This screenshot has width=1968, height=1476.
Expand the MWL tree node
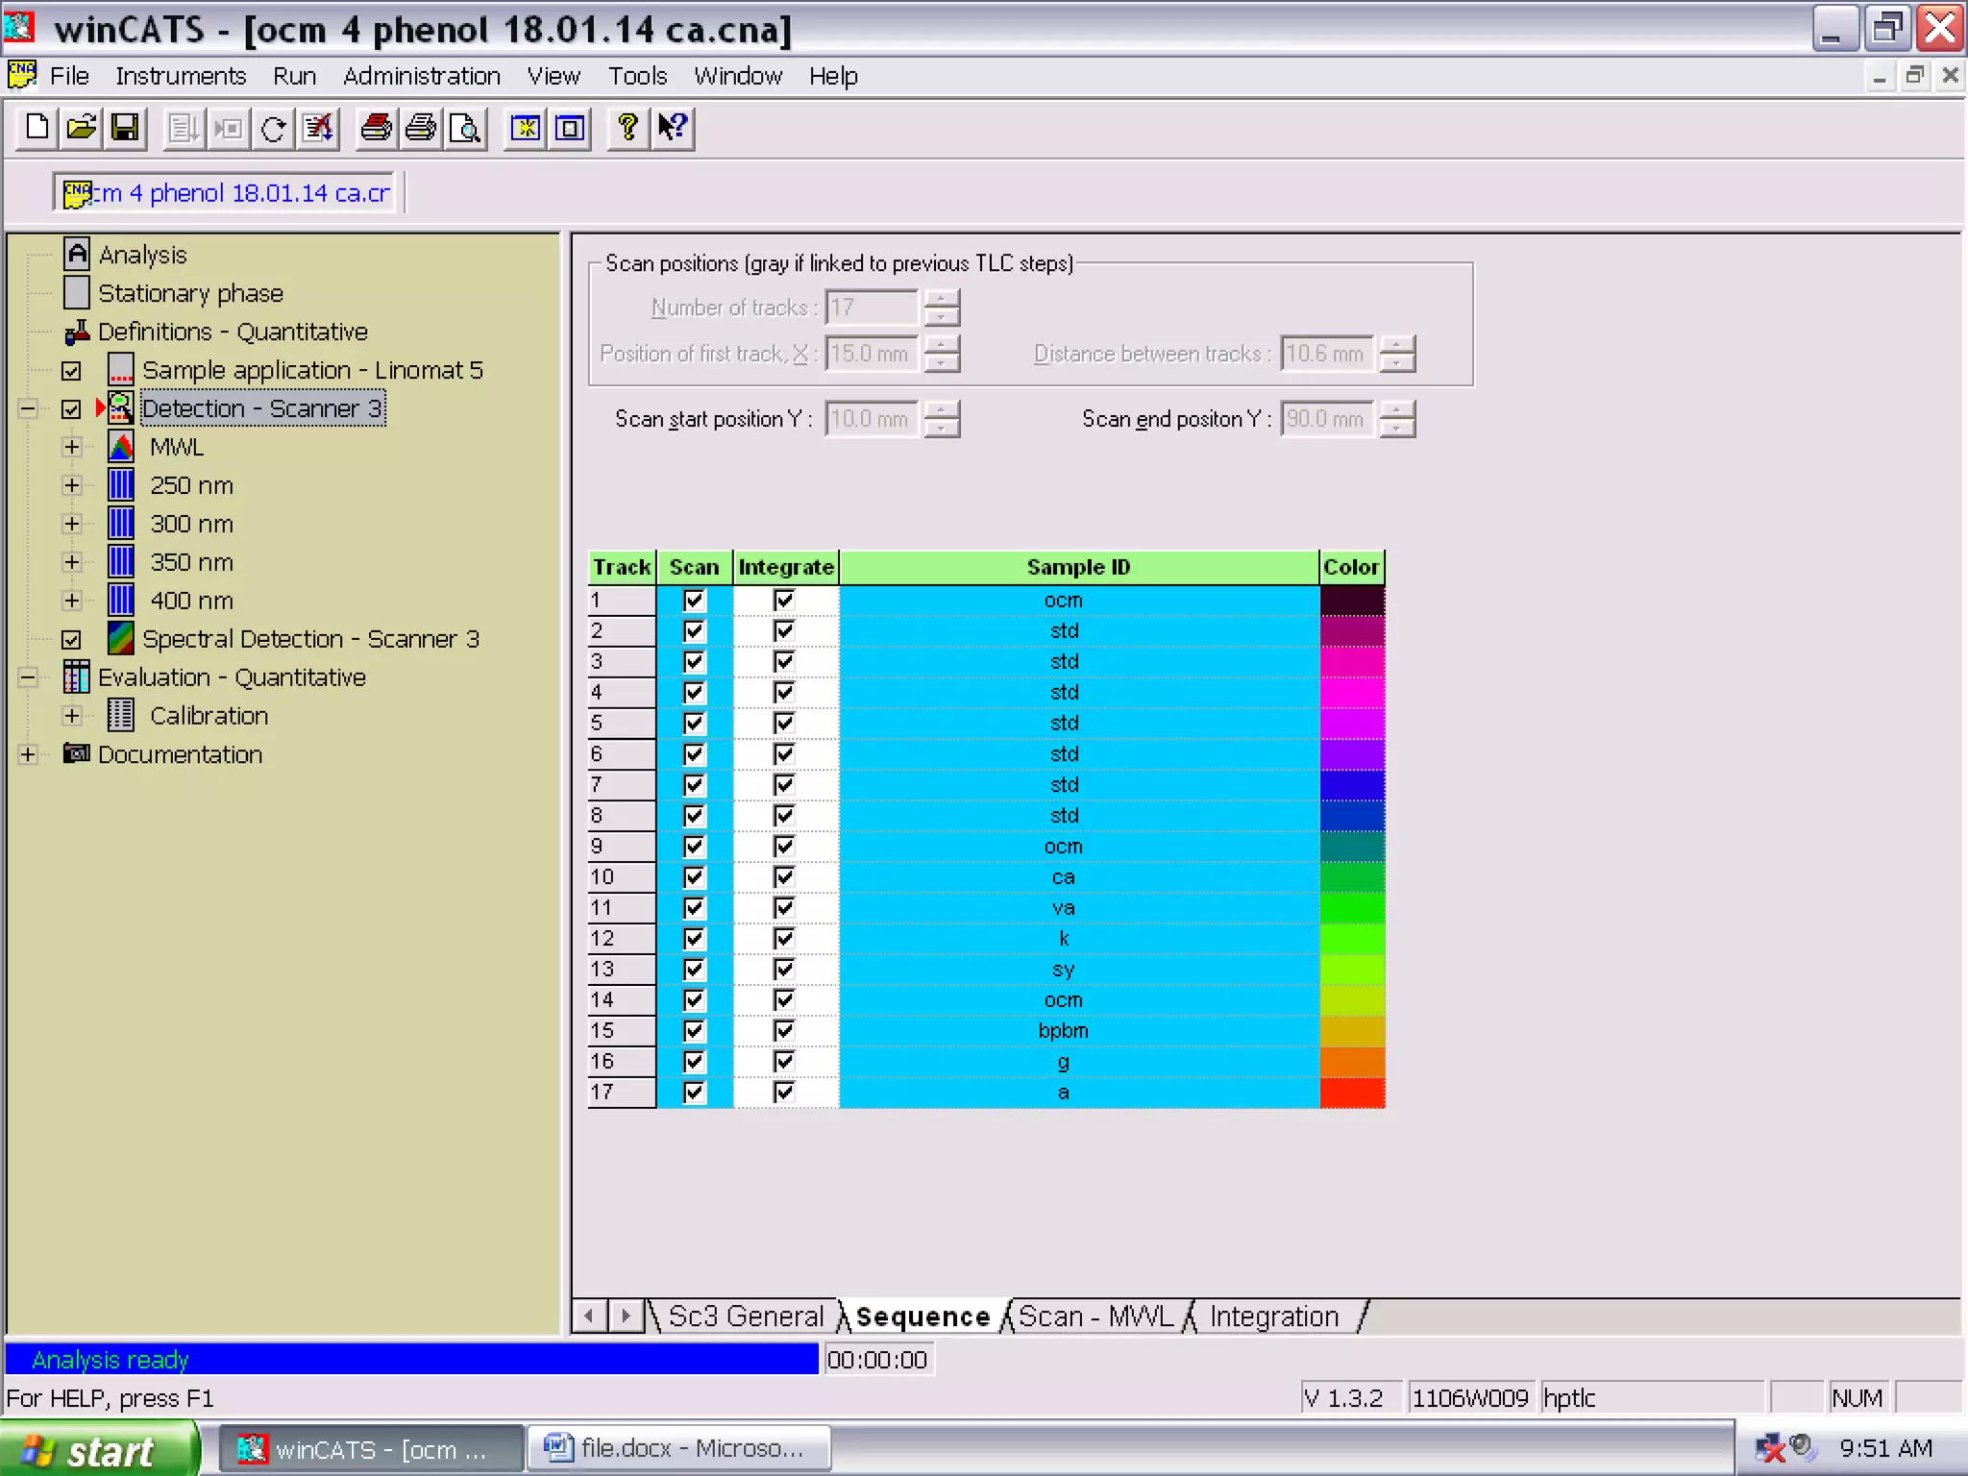click(x=72, y=447)
